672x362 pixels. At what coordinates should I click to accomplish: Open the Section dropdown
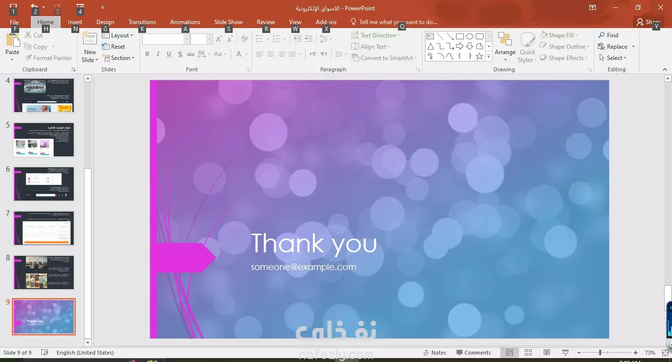point(119,58)
